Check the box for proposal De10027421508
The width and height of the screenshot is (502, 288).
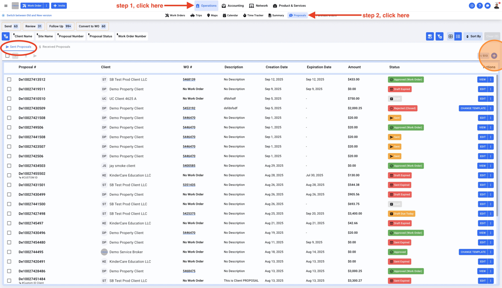pyautogui.click(x=9, y=118)
